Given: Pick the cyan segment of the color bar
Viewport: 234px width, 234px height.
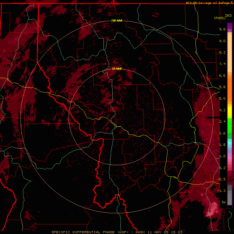Looking at the screenshot, I should point(230,143).
